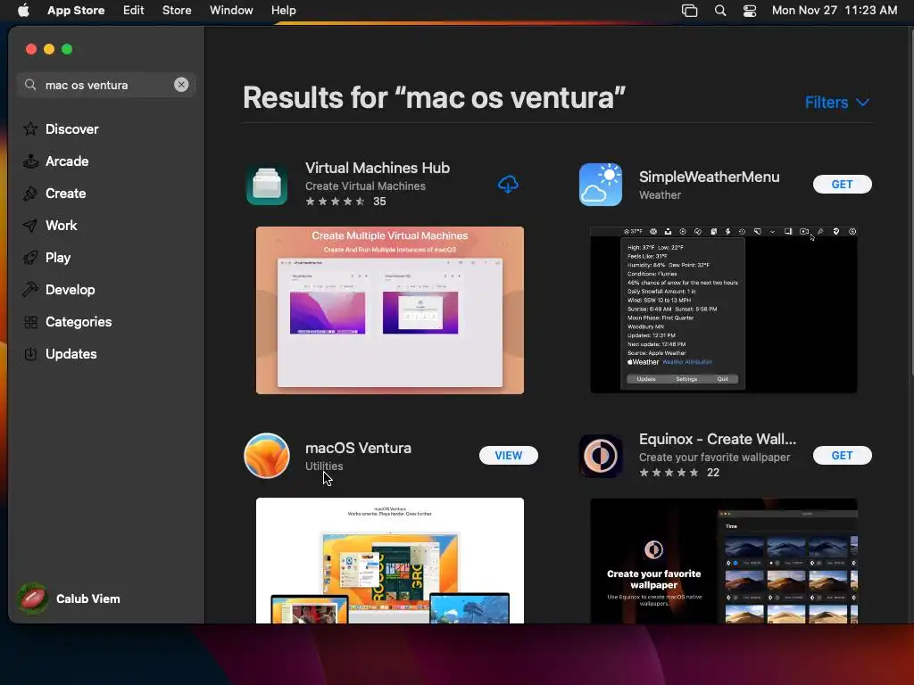Click the Stage Manager menu bar icon
This screenshot has width=914, height=685.
point(690,10)
